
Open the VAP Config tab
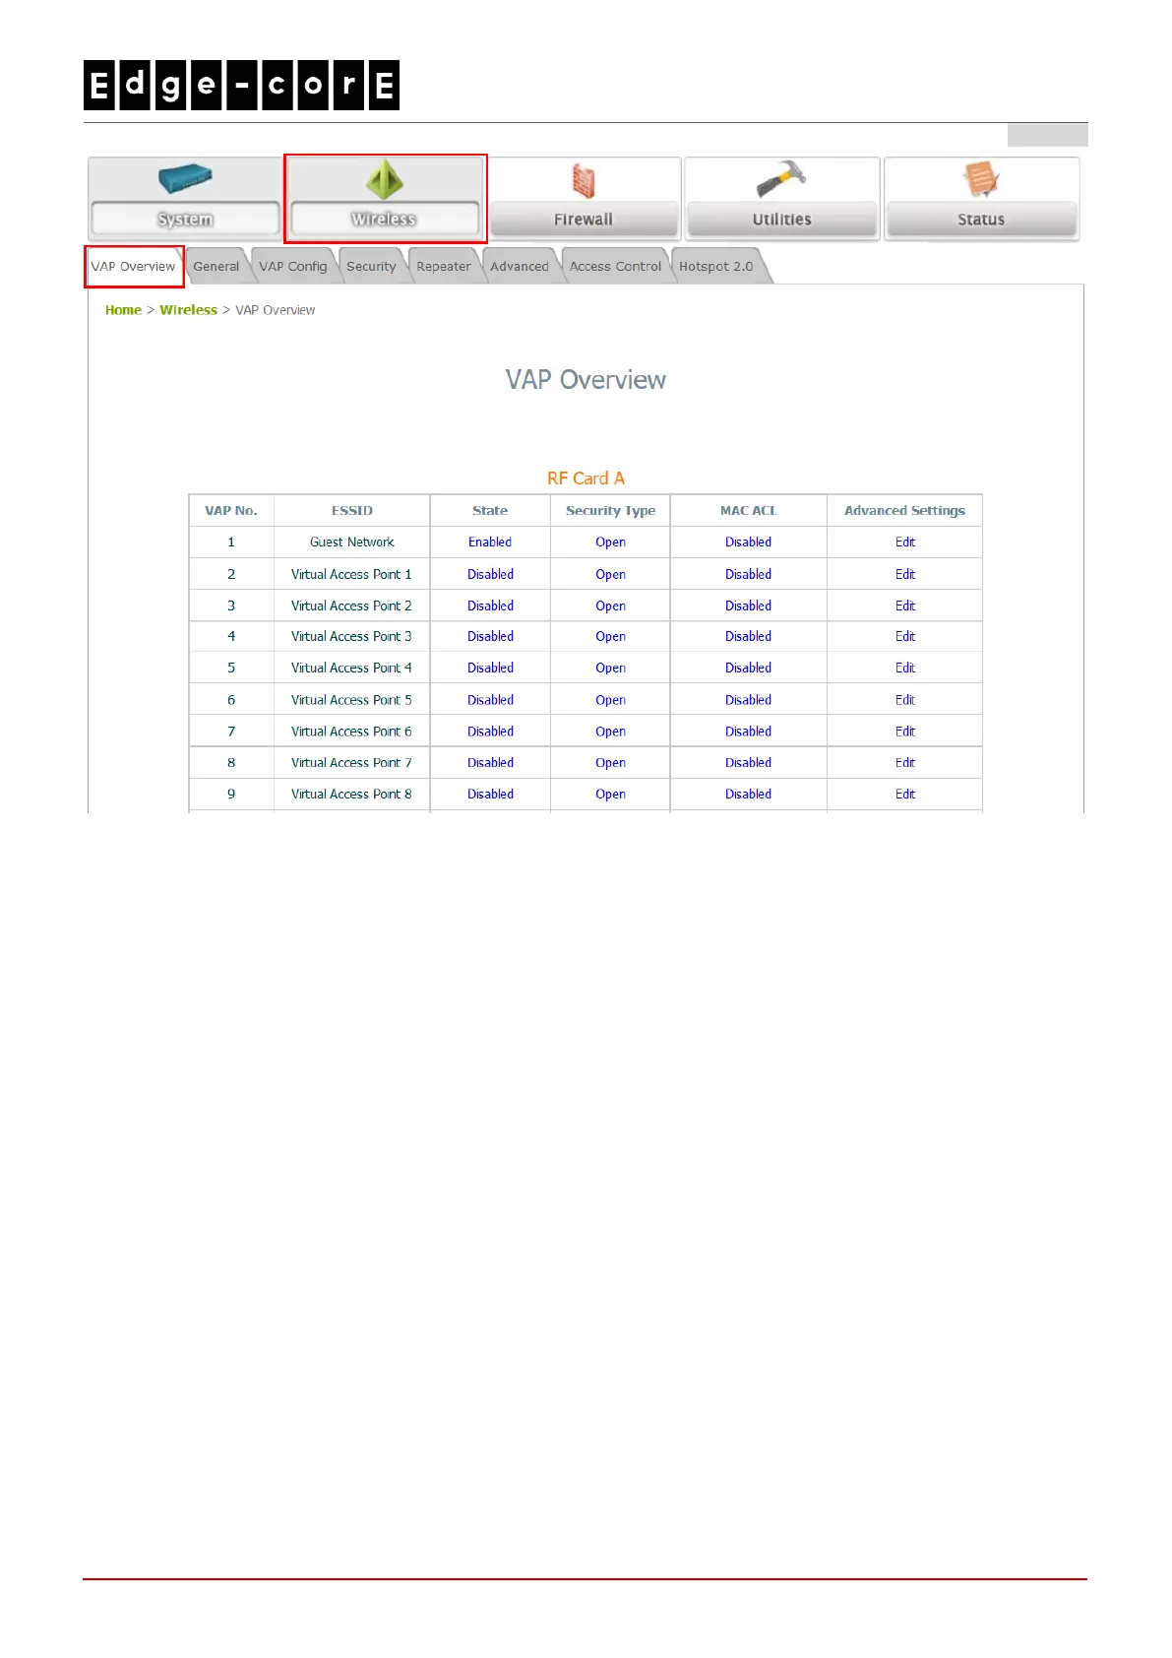[x=292, y=267]
